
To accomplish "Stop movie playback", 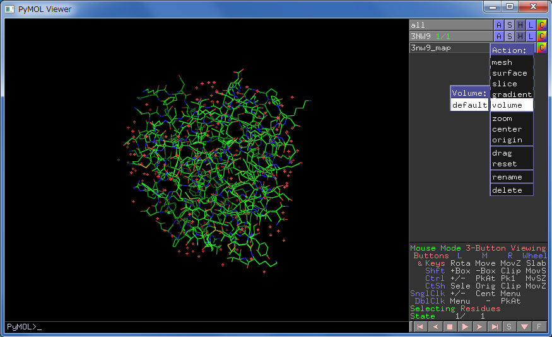I will coord(450,327).
